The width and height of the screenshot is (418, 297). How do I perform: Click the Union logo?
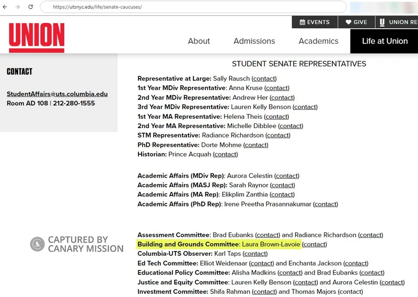(x=37, y=38)
